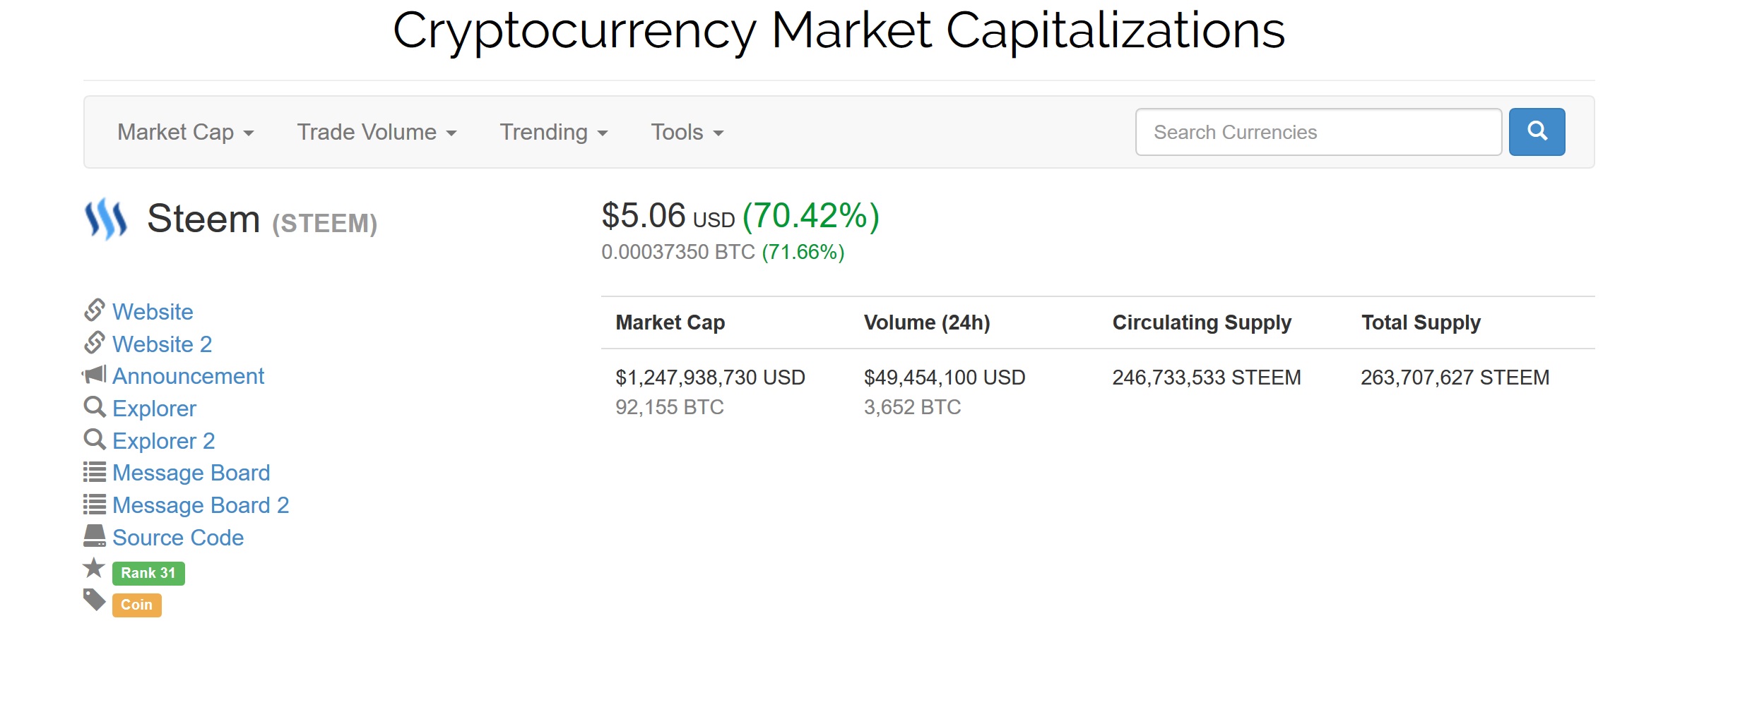This screenshot has height=707, width=1757.
Task: Open the Message Board 2 link
Action: (x=201, y=505)
